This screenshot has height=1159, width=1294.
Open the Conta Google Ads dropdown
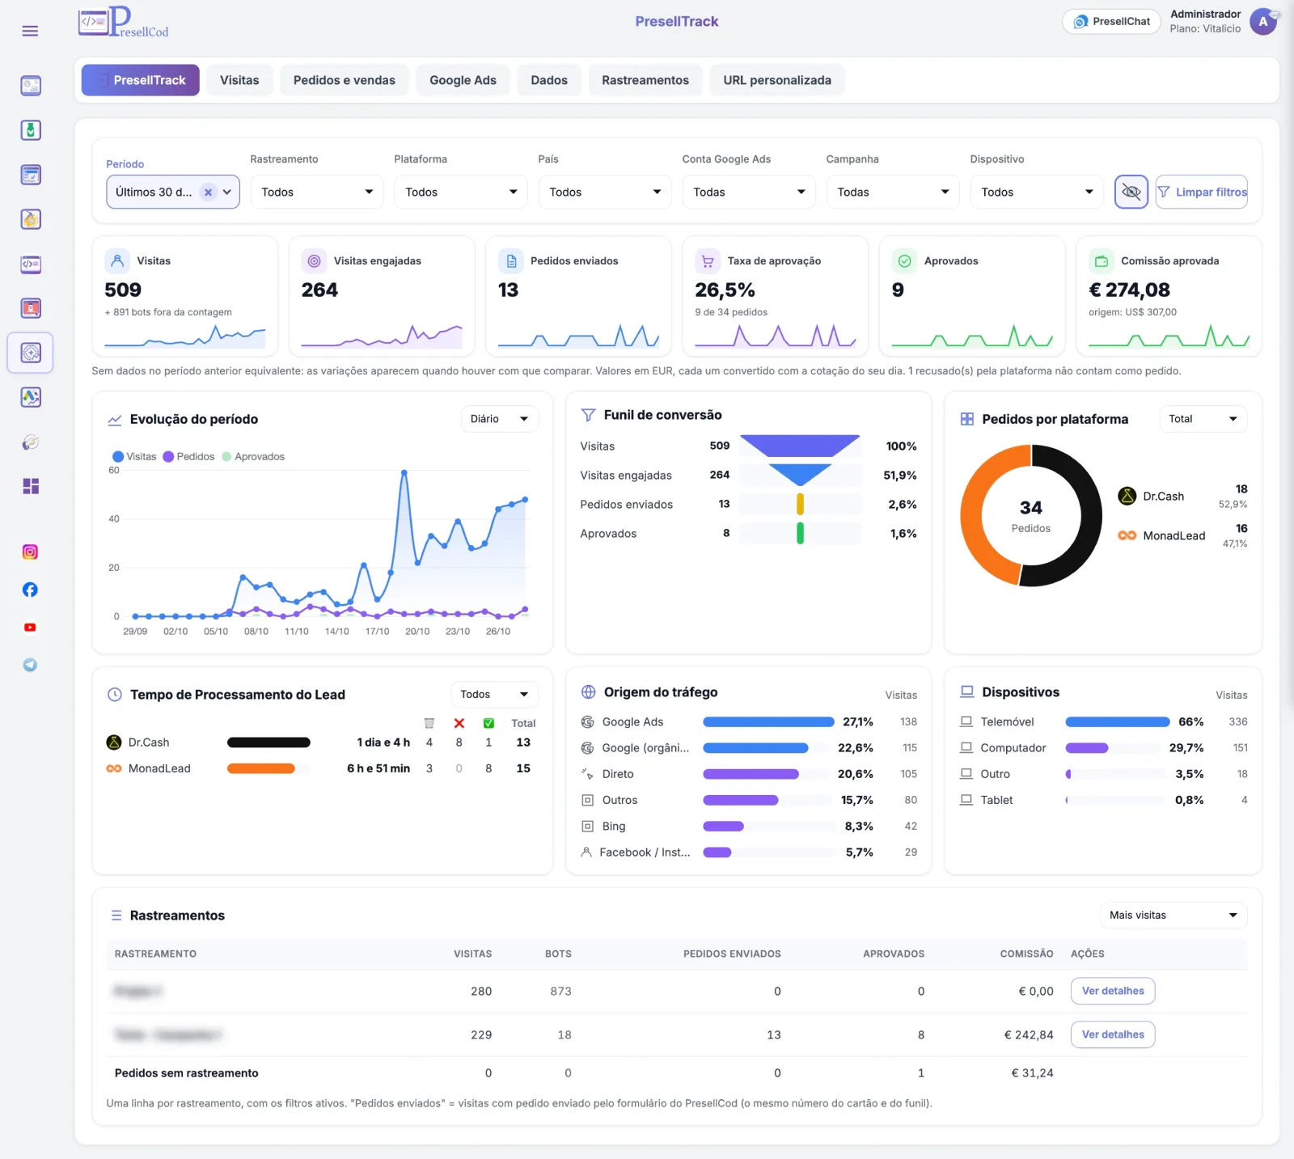[x=748, y=192]
